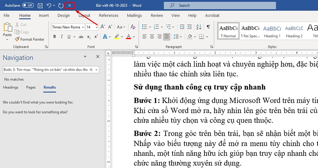Close the Navigation pane

(98, 56)
